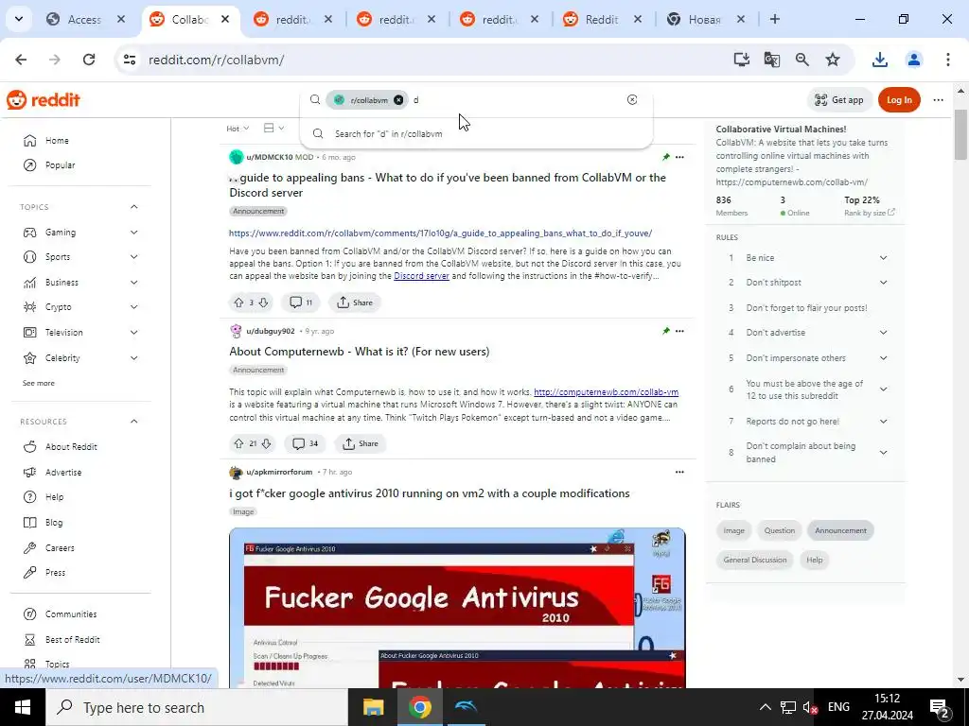Image resolution: width=969 pixels, height=726 pixels.
Task: View site information icon
Action: (x=129, y=60)
